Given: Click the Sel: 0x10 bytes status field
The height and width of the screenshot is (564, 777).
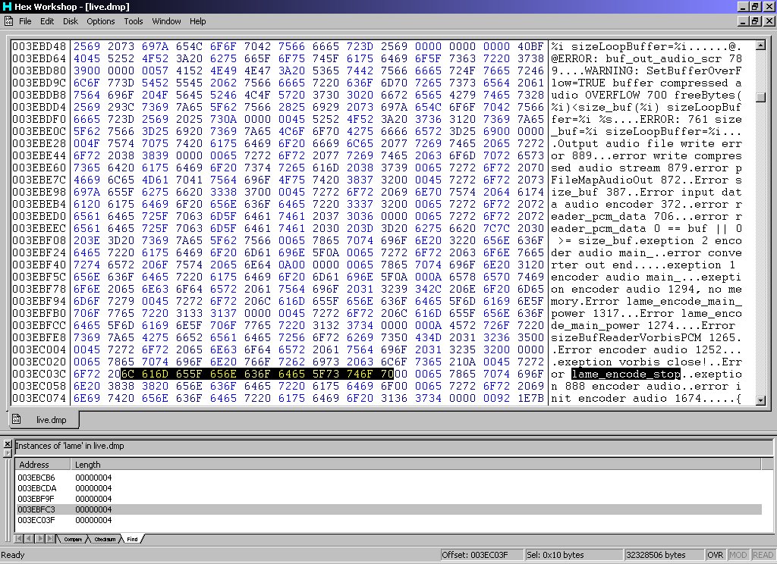Looking at the screenshot, I should coord(573,555).
